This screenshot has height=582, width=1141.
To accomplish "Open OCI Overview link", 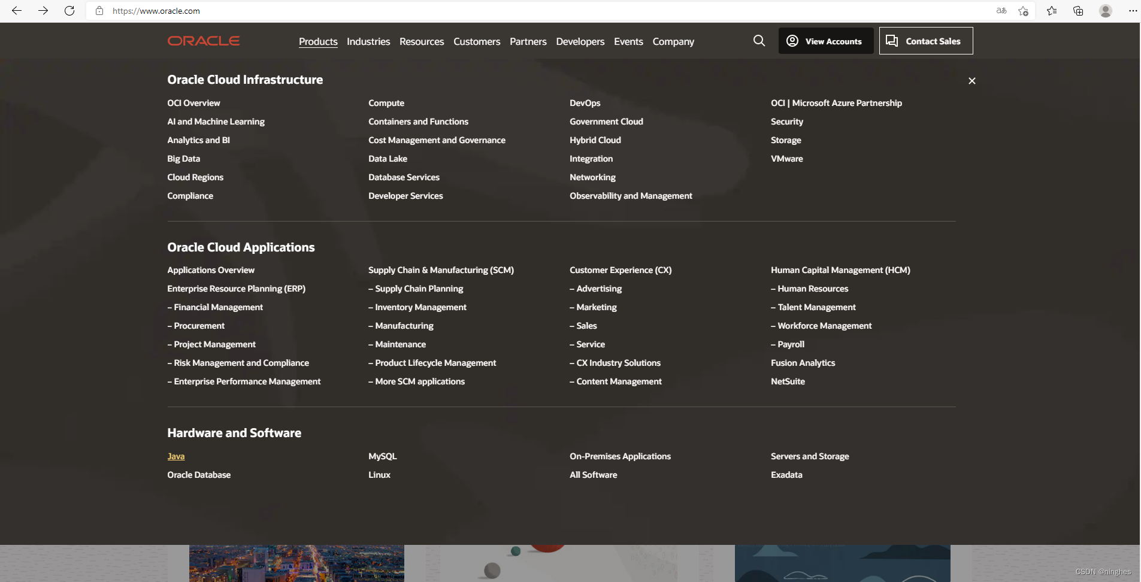I will [193, 103].
